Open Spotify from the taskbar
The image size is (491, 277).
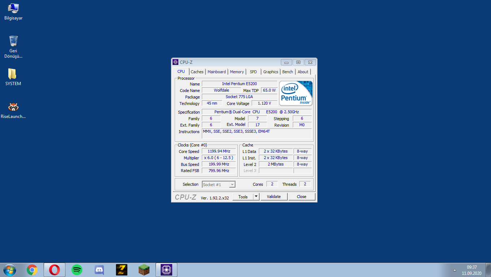(77, 269)
